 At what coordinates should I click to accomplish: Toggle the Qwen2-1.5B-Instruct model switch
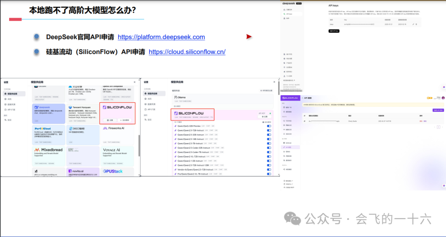click(269, 161)
